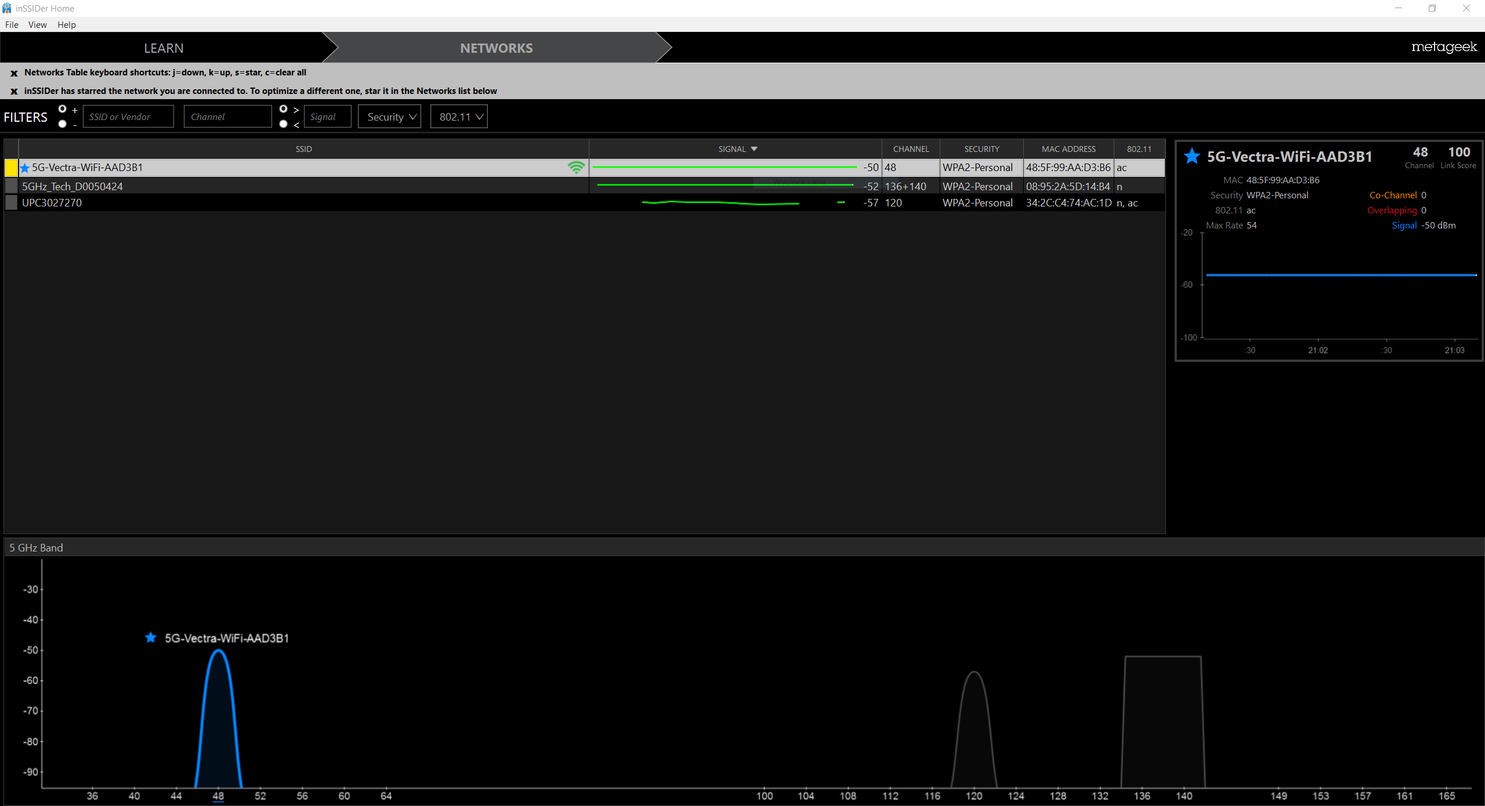Click the 'n, ac' 802.11 value for UPC3027270

click(1127, 203)
